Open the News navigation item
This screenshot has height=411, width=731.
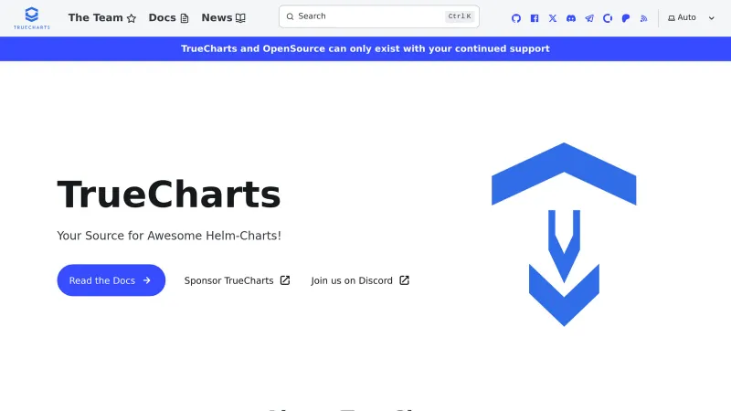click(224, 17)
